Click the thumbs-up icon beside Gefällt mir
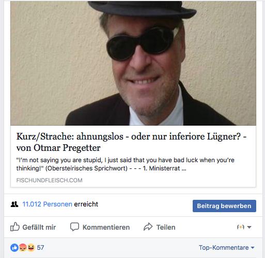265x258 pixels. 15,227
